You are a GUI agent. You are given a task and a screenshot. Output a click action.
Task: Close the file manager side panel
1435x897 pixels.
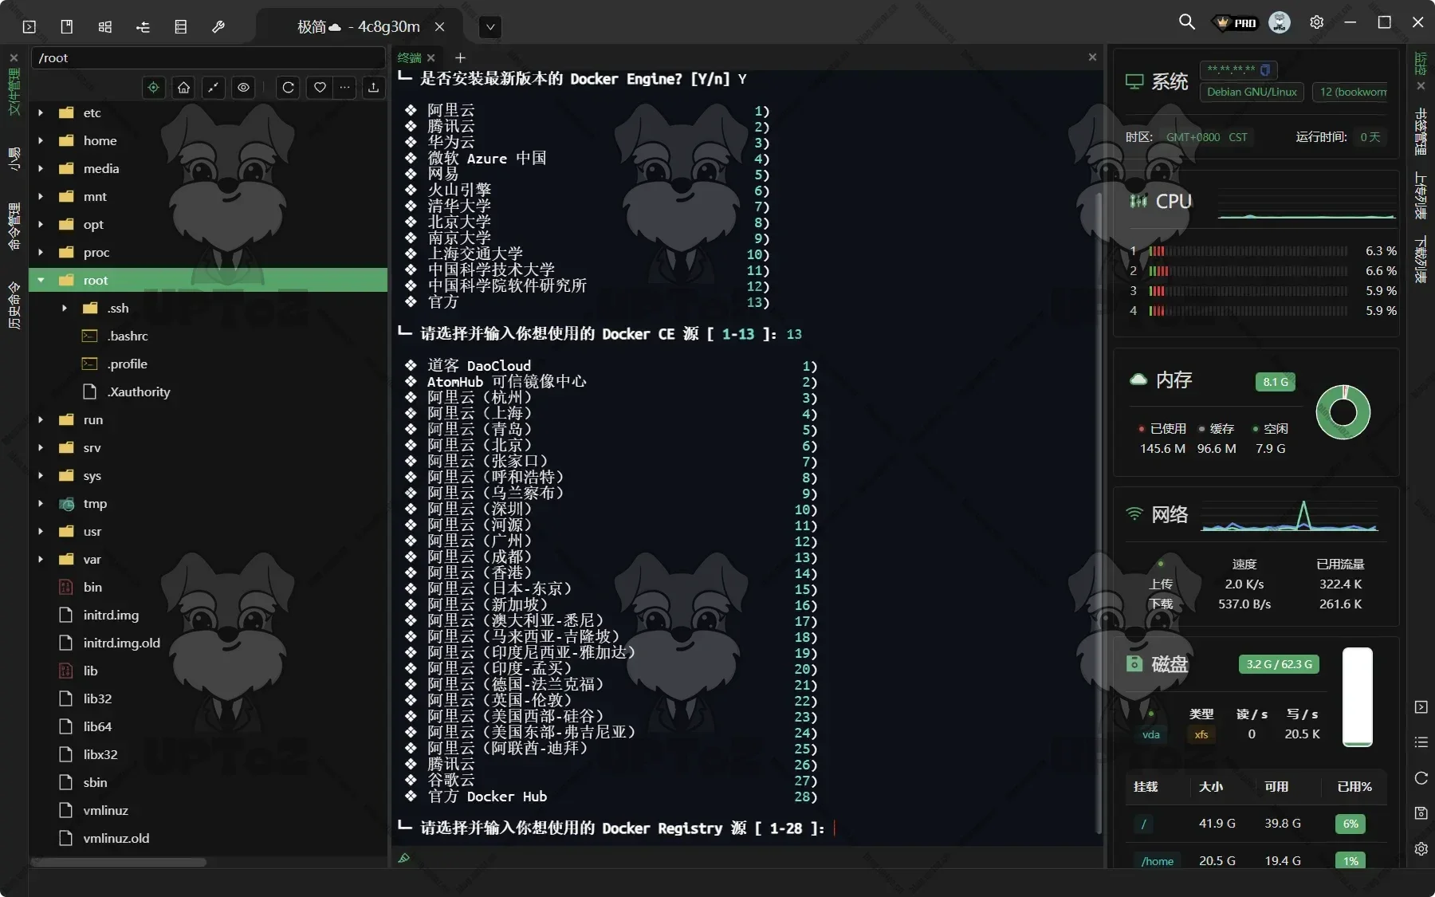14,57
